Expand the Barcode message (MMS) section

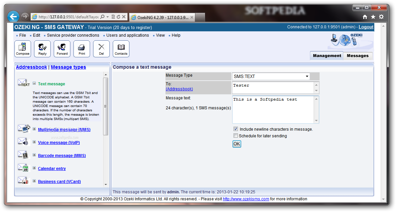pyautogui.click(x=34, y=155)
